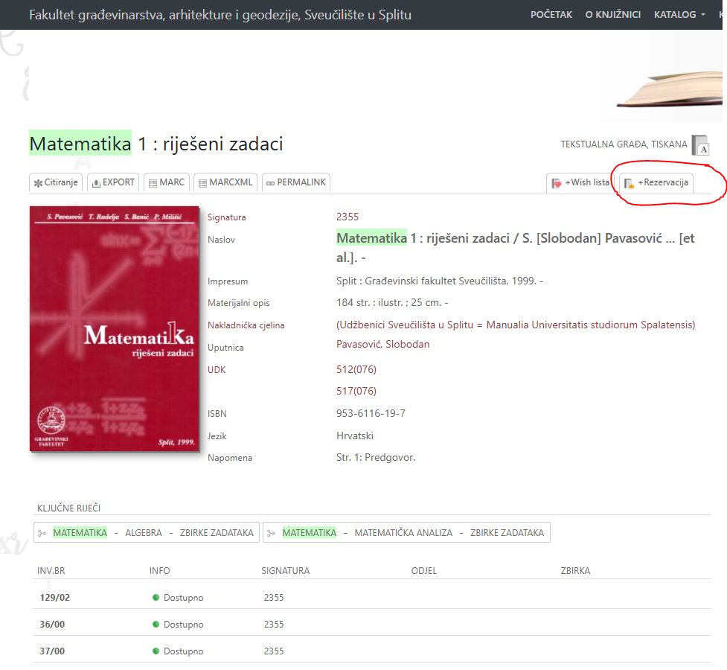Image resolution: width=727 pixels, height=670 pixels.
Task: Open the EXPORT option
Action: pos(113,182)
